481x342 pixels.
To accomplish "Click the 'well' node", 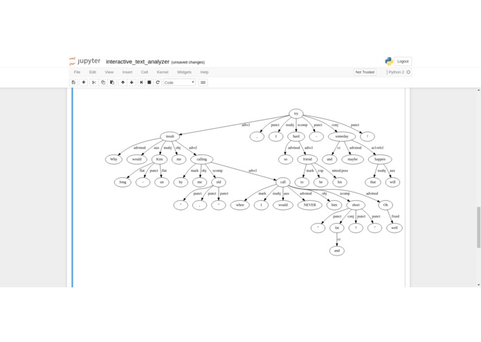I will pos(394,228).
